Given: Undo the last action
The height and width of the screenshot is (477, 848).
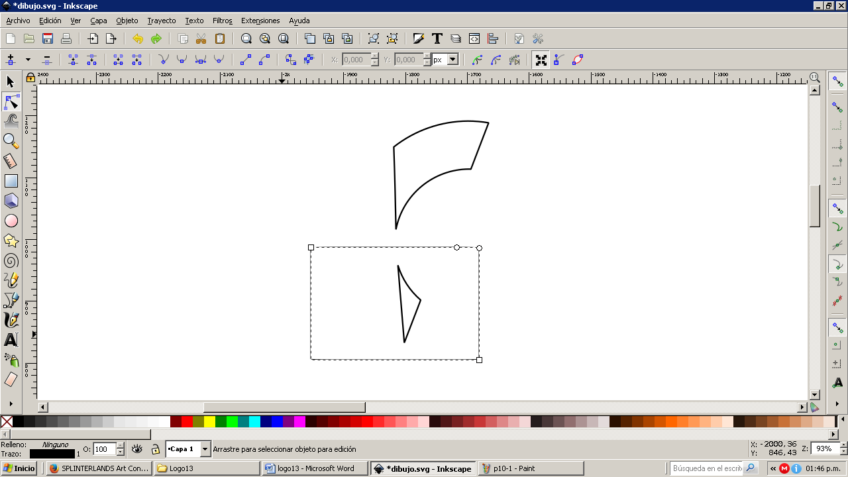Looking at the screenshot, I should 138,38.
